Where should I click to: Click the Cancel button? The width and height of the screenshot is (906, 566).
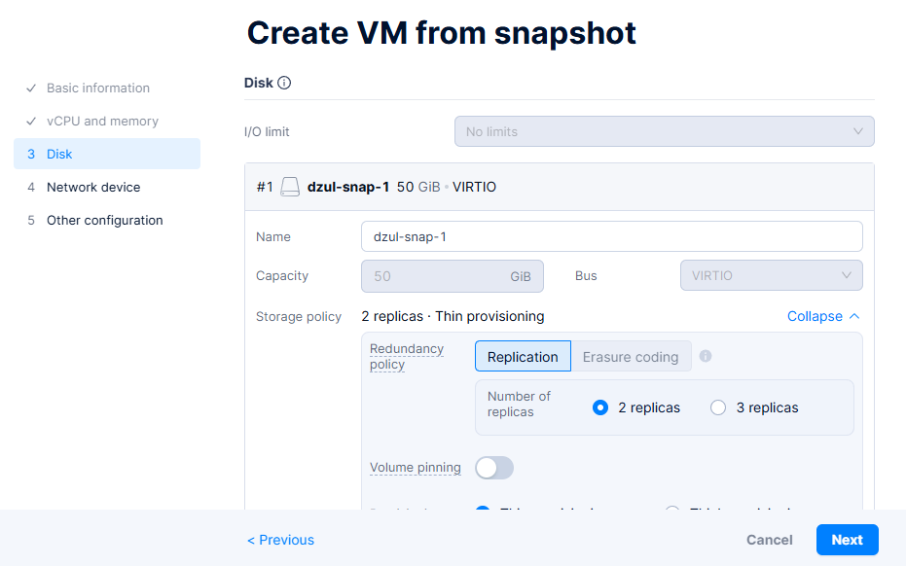tap(769, 540)
